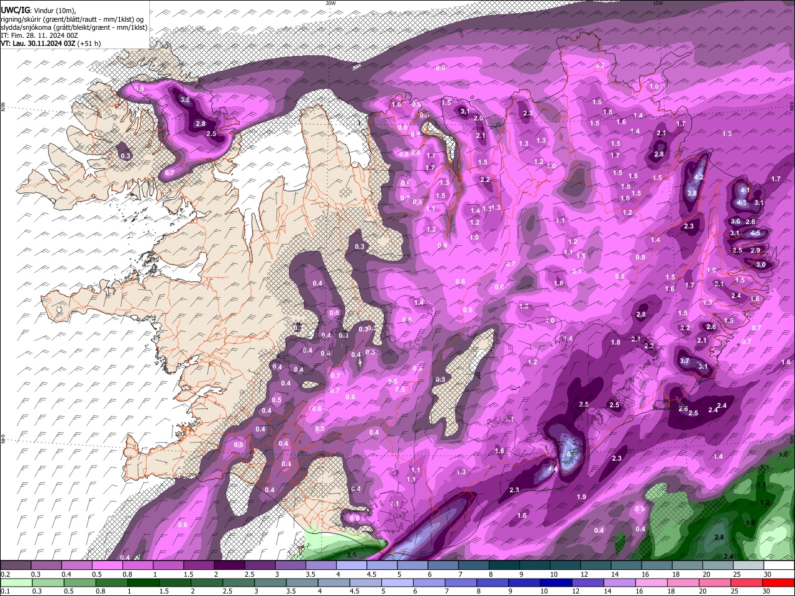The image size is (795, 596).
Task: Click the '3.5' value in the Westfjords
Action: (x=185, y=99)
